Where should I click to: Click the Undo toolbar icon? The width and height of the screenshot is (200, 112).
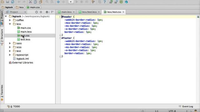click(19, 2)
